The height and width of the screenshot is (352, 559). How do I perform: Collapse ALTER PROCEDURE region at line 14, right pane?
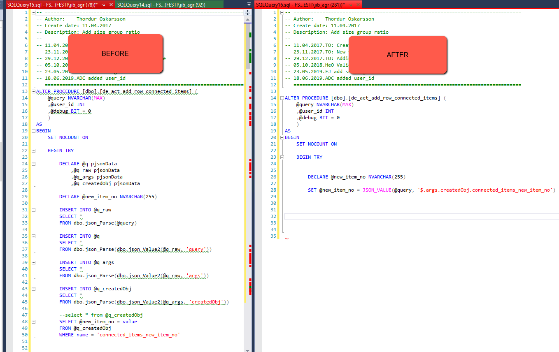pos(282,98)
